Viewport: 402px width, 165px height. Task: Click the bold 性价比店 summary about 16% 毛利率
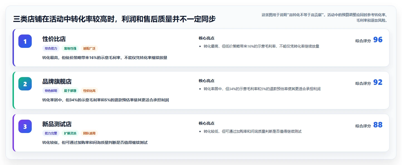click(x=105, y=58)
